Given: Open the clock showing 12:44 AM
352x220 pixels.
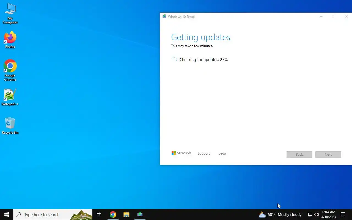Looking at the screenshot, I should [x=328, y=215].
